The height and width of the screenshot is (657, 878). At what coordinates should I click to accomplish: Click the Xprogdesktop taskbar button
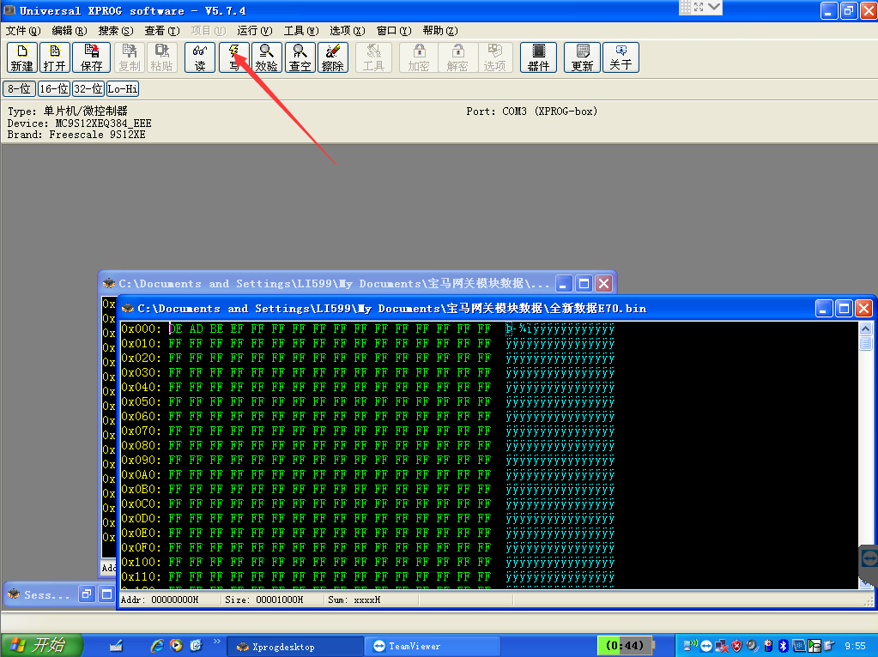click(x=295, y=647)
